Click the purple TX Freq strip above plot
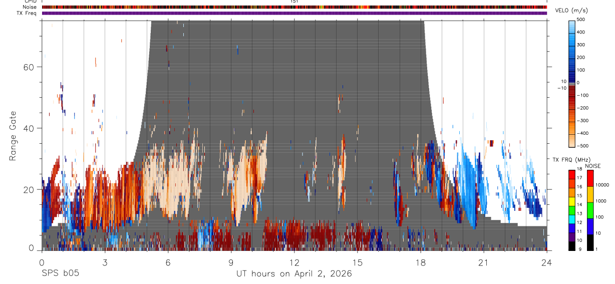 [x=294, y=13]
